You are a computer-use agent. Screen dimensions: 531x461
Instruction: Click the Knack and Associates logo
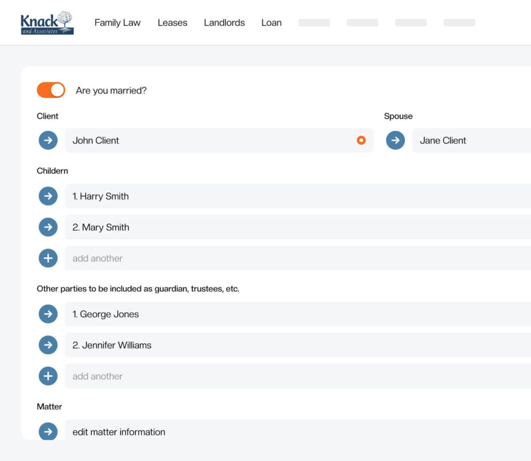point(47,22)
